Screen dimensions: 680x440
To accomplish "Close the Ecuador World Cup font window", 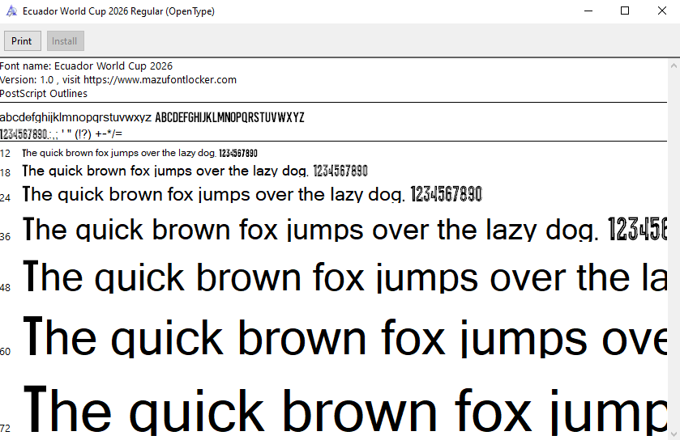I will tap(661, 11).
